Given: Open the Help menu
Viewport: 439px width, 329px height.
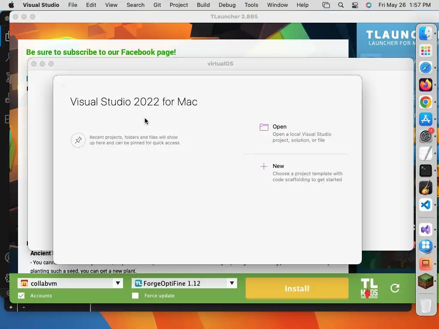Looking at the screenshot, I should (302, 5).
